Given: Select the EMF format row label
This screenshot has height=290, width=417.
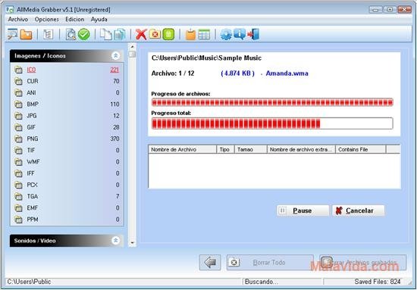Looking at the screenshot, I should point(33,208).
